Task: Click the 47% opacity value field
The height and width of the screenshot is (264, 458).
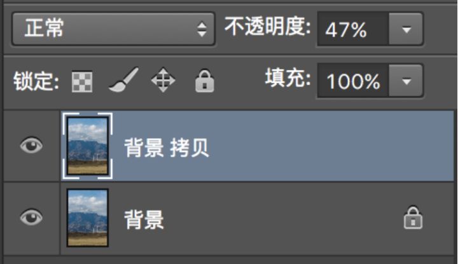Action: point(353,29)
